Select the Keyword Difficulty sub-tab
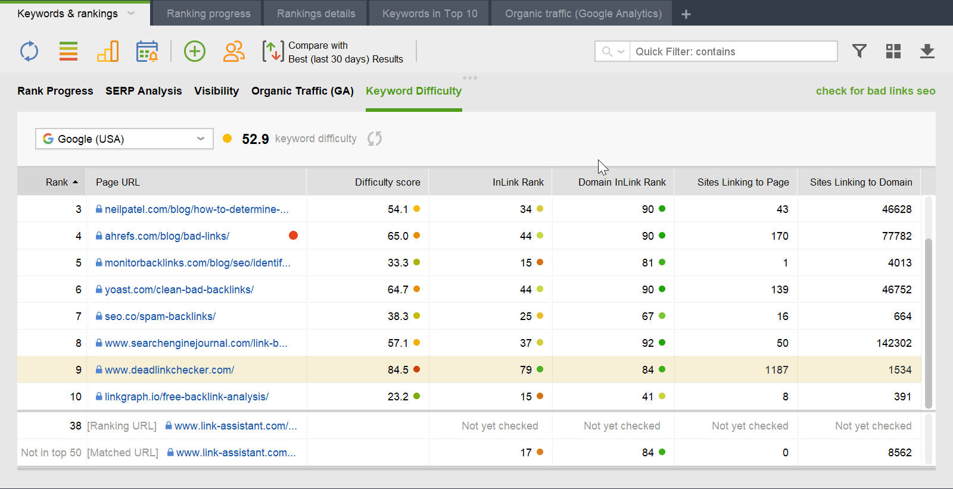This screenshot has height=489, width=953. (413, 91)
